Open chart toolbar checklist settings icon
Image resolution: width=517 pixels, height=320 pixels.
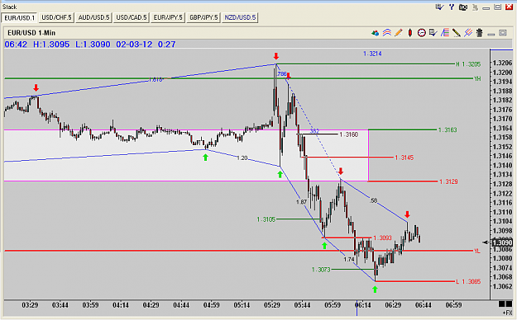click(x=433, y=33)
